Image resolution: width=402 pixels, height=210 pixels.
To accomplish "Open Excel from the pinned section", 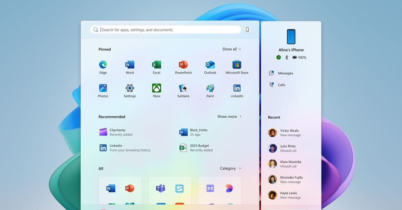I will point(156,65).
